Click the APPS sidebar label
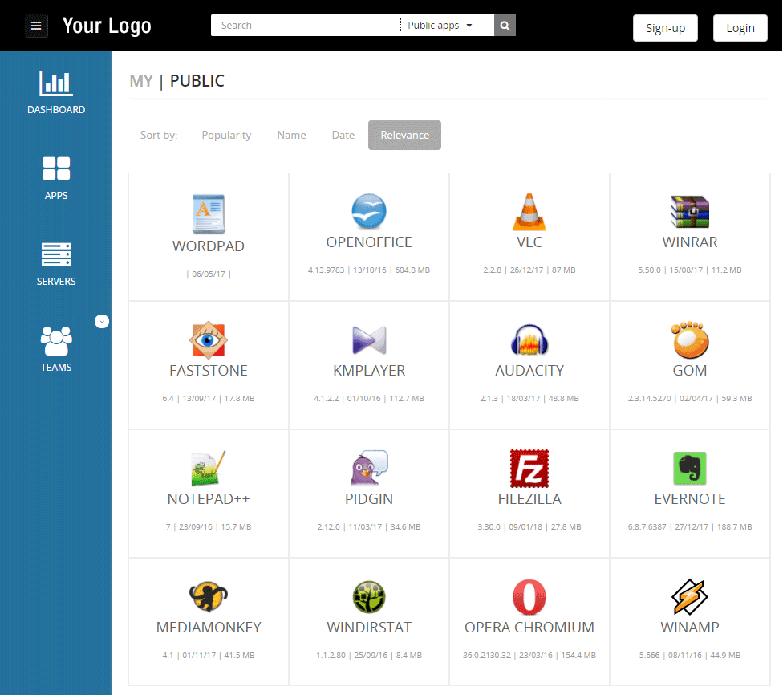Screen dimensions: 783x695 pos(56,195)
